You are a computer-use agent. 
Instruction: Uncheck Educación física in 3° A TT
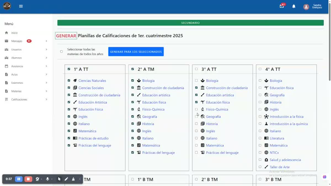pos(196,102)
